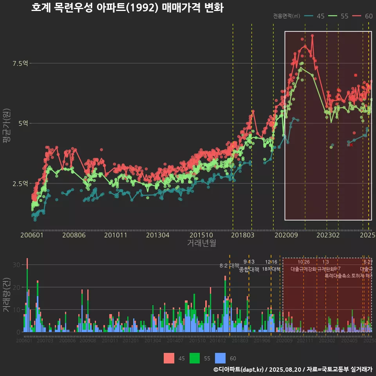Click 200601 on the price chart axis

pos(32,235)
